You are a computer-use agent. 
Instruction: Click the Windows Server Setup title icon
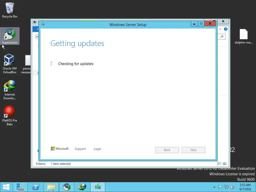coord(43,24)
